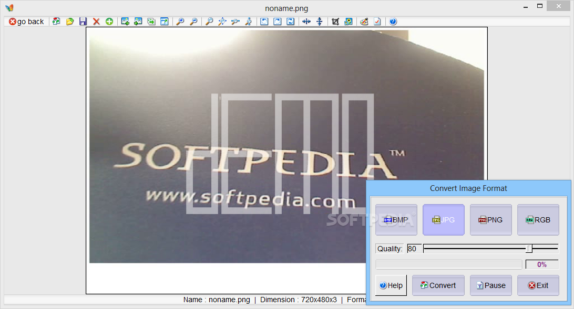Image resolution: width=574 pixels, height=309 pixels.
Task: Open the convert format toolbar icon
Action: [x=56, y=22]
